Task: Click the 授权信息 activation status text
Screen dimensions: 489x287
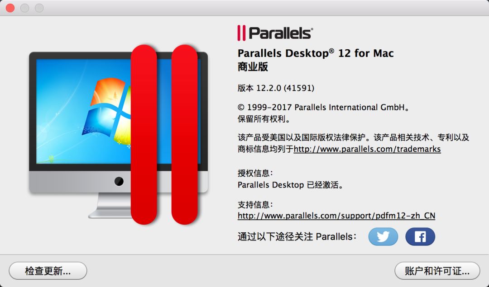Action: click(291, 185)
